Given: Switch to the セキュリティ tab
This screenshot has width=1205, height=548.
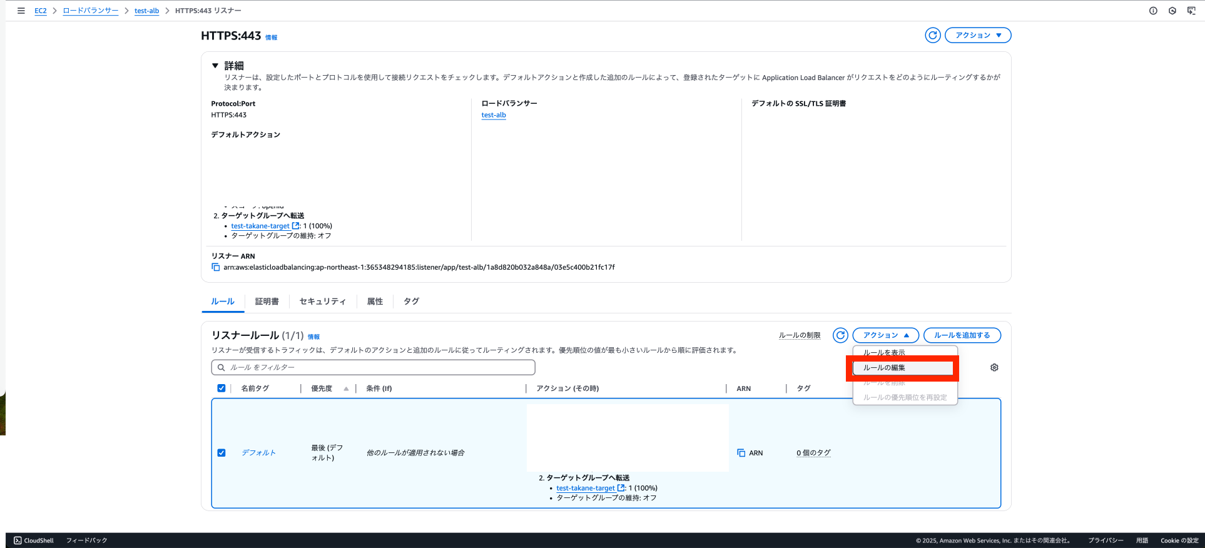Looking at the screenshot, I should [323, 302].
